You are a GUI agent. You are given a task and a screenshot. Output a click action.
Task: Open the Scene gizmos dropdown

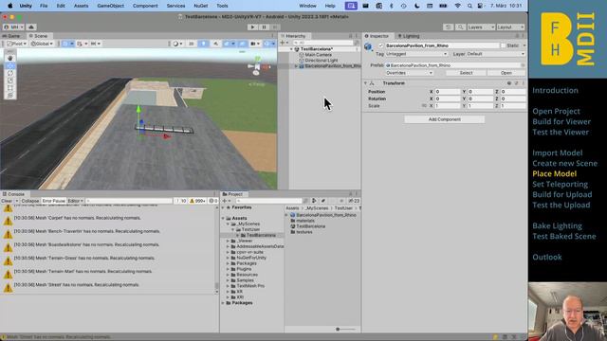[x=268, y=44]
